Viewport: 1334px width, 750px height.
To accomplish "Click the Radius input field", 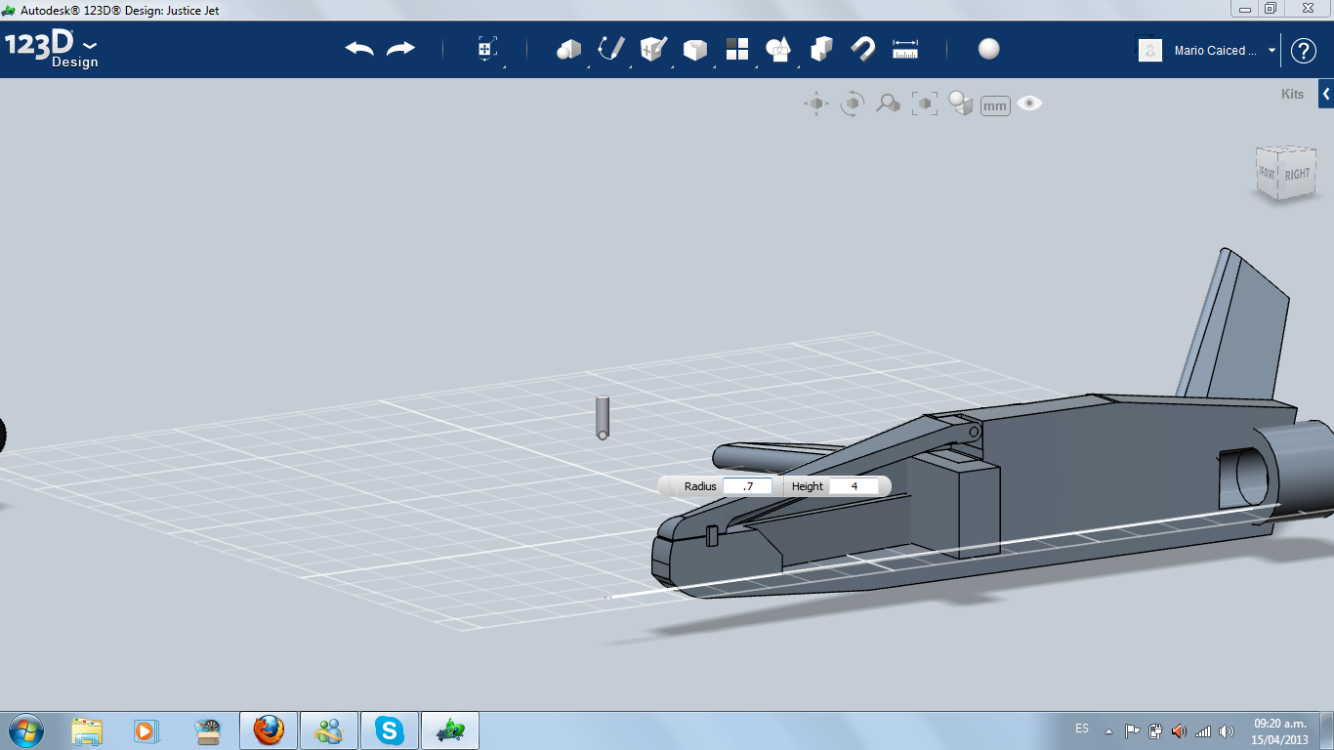I will [x=747, y=486].
